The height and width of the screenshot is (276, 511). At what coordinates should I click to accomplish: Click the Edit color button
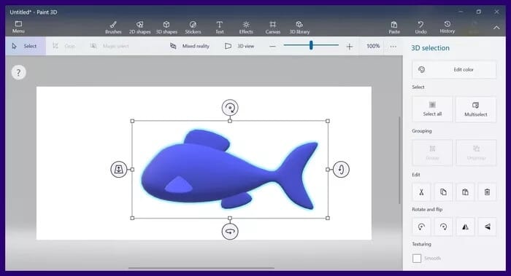pyautogui.click(x=454, y=70)
